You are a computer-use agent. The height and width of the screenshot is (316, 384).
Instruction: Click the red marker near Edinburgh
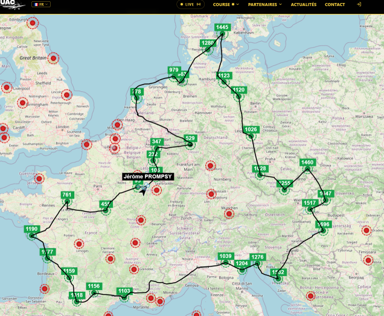pos(33,24)
